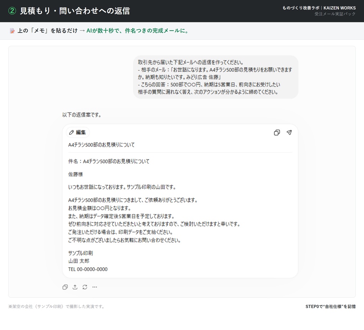
Task: Regenerate the response with refresh icon
Action: tap(85, 287)
